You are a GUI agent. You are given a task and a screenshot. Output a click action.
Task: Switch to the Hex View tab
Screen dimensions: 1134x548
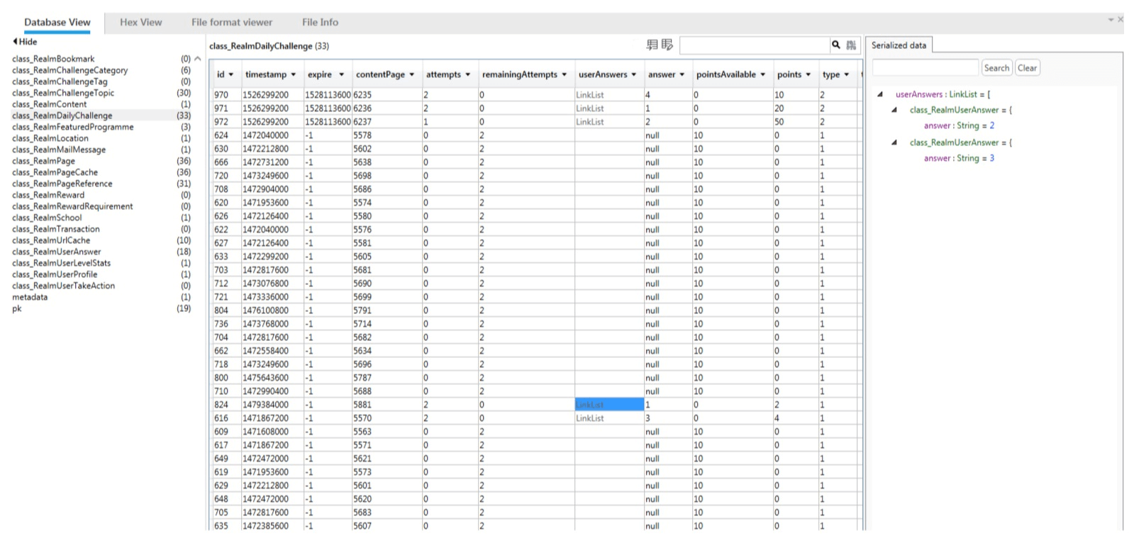tap(141, 22)
